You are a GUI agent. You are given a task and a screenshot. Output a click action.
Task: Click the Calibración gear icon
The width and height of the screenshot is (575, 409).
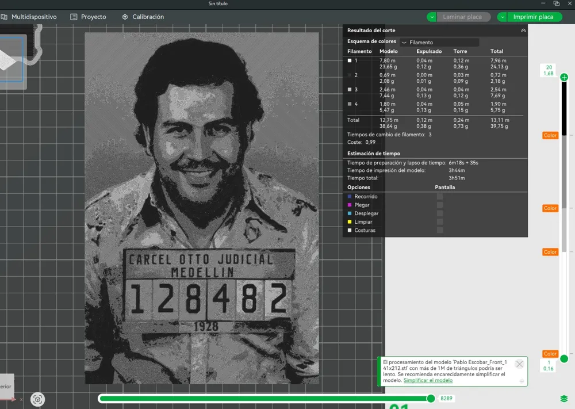(125, 17)
